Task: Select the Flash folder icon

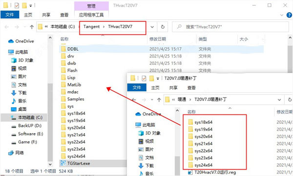Action: pos(63,70)
